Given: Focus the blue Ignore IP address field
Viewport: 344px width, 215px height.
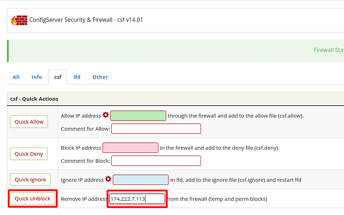Looking at the screenshot, I should click(140, 179).
